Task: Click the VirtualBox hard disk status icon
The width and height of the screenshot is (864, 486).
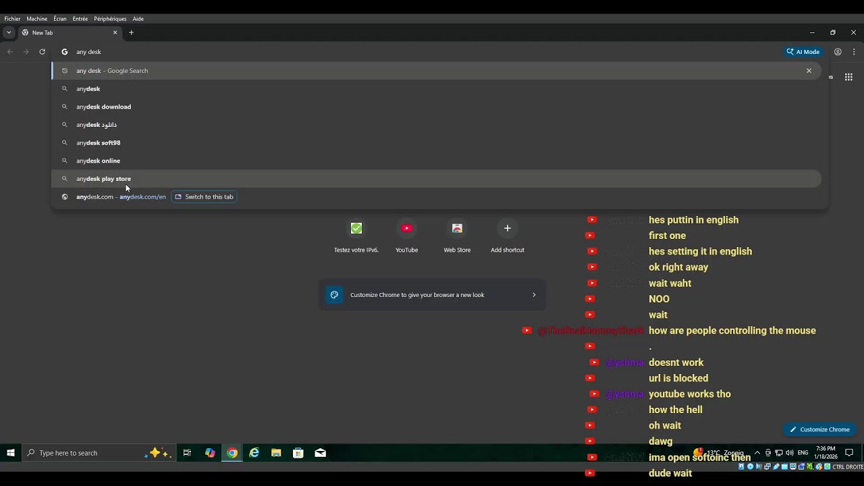Action: pos(742,467)
